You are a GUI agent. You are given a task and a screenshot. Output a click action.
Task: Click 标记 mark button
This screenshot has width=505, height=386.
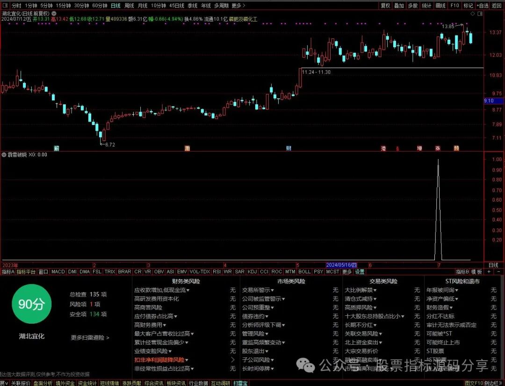click(468, 6)
